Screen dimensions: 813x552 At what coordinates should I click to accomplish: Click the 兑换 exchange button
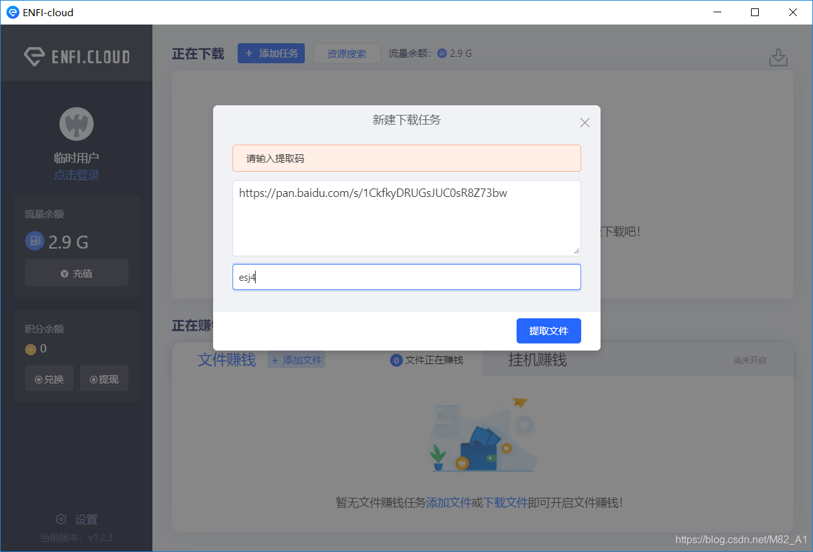coord(49,379)
